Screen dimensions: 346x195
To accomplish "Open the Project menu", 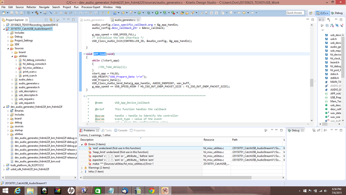I will point(66,7).
